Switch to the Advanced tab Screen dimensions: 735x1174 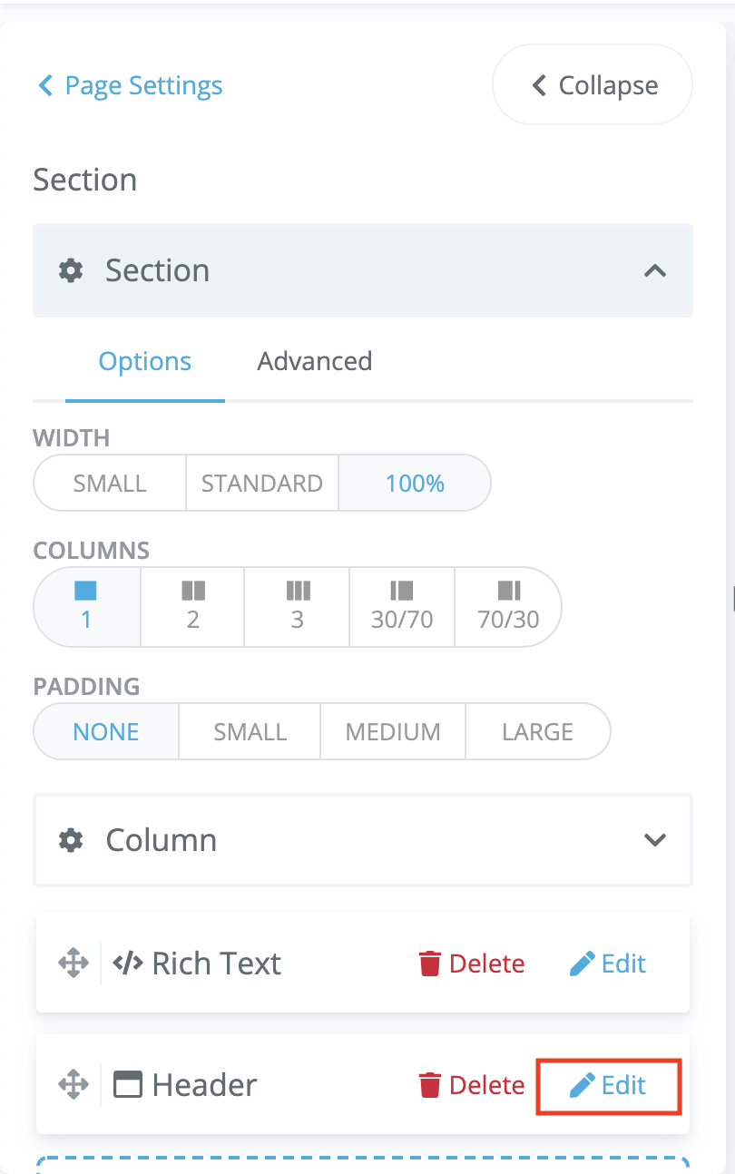coord(315,361)
